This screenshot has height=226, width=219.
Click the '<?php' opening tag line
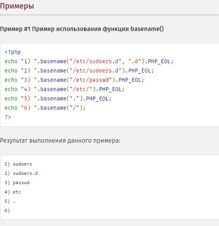coord(13,52)
